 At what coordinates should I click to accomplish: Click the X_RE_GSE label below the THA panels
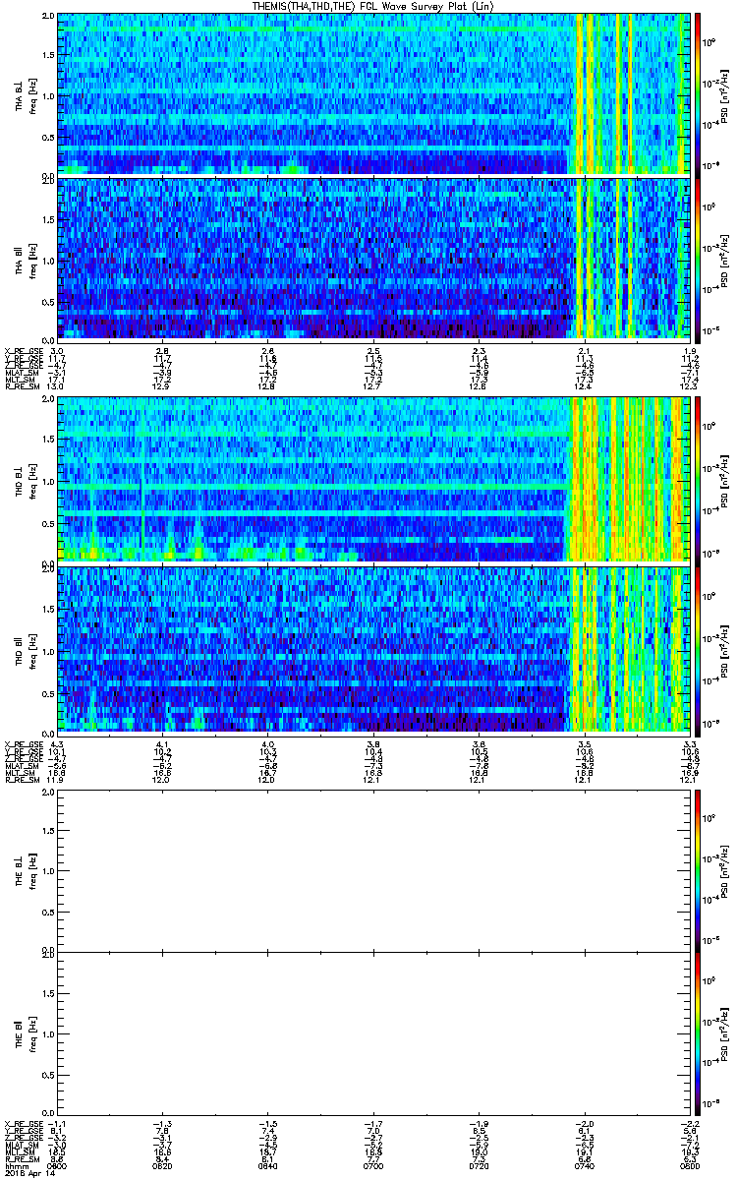[x=23, y=351]
